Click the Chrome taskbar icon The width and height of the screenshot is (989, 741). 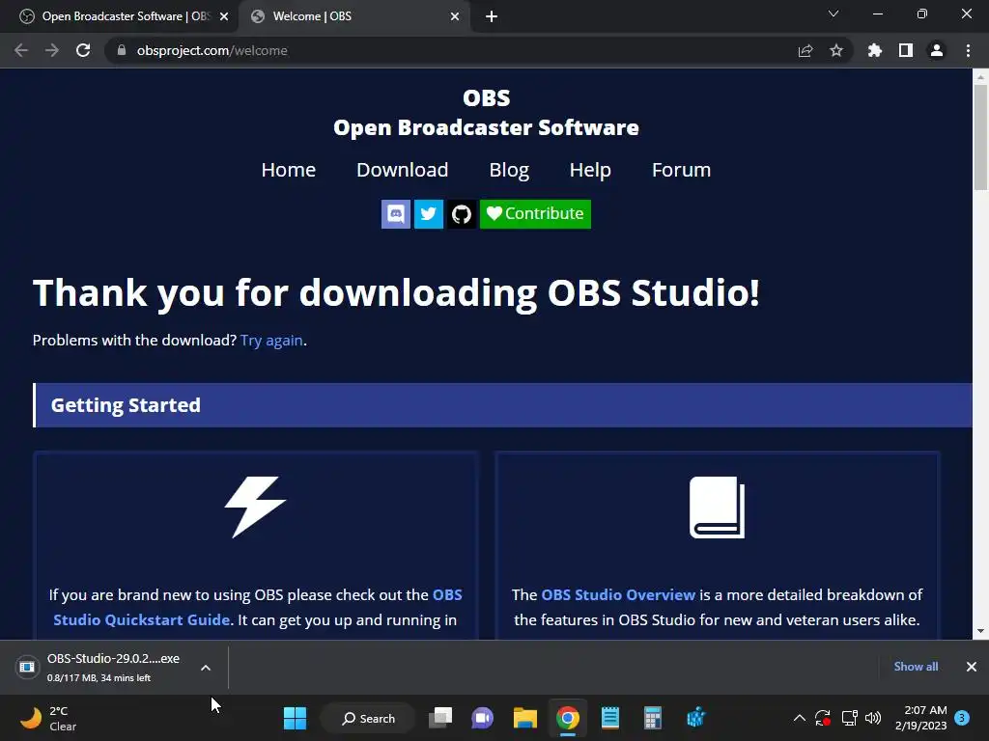tap(568, 718)
